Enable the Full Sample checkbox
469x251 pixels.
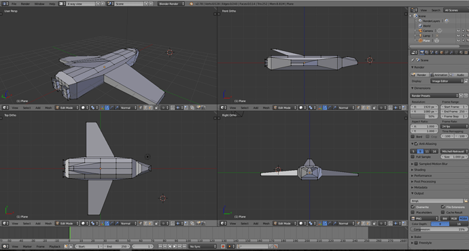[413, 156]
